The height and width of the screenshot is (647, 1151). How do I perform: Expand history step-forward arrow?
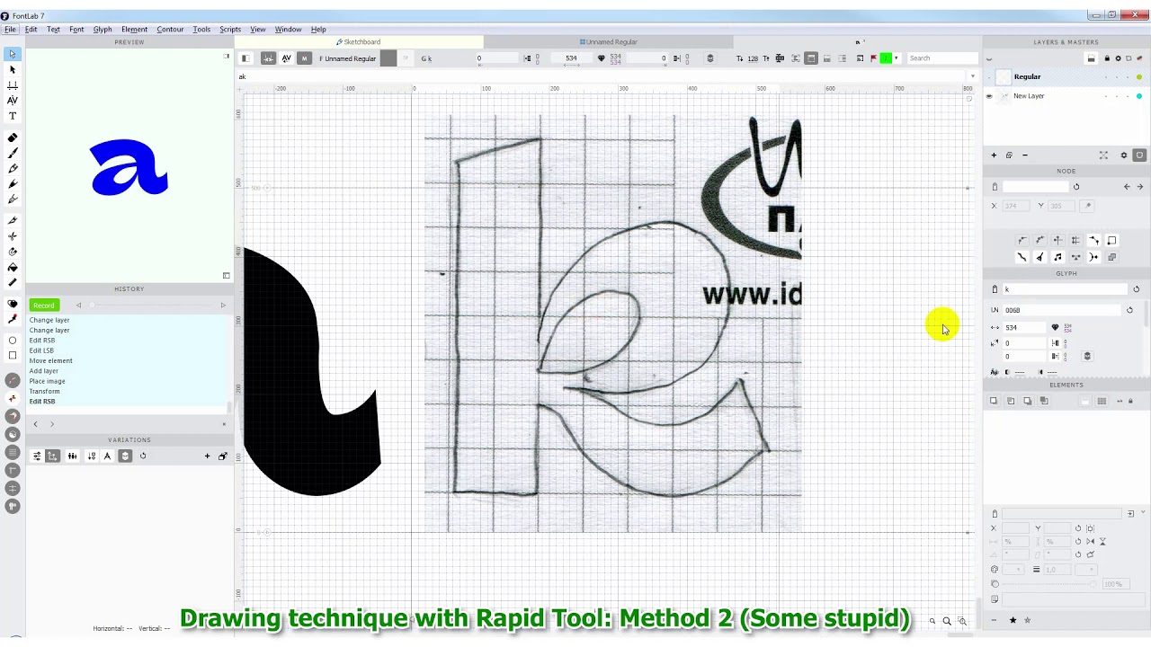223,306
